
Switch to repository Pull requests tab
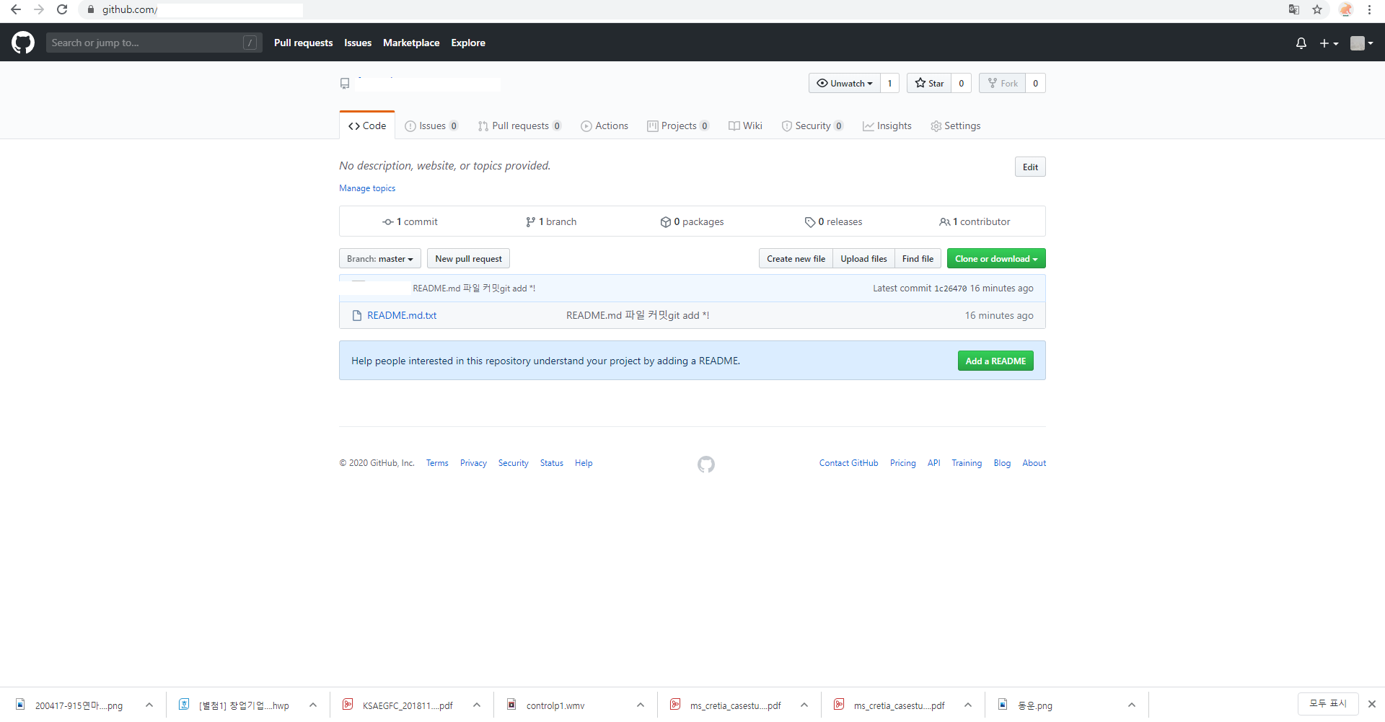[519, 126]
